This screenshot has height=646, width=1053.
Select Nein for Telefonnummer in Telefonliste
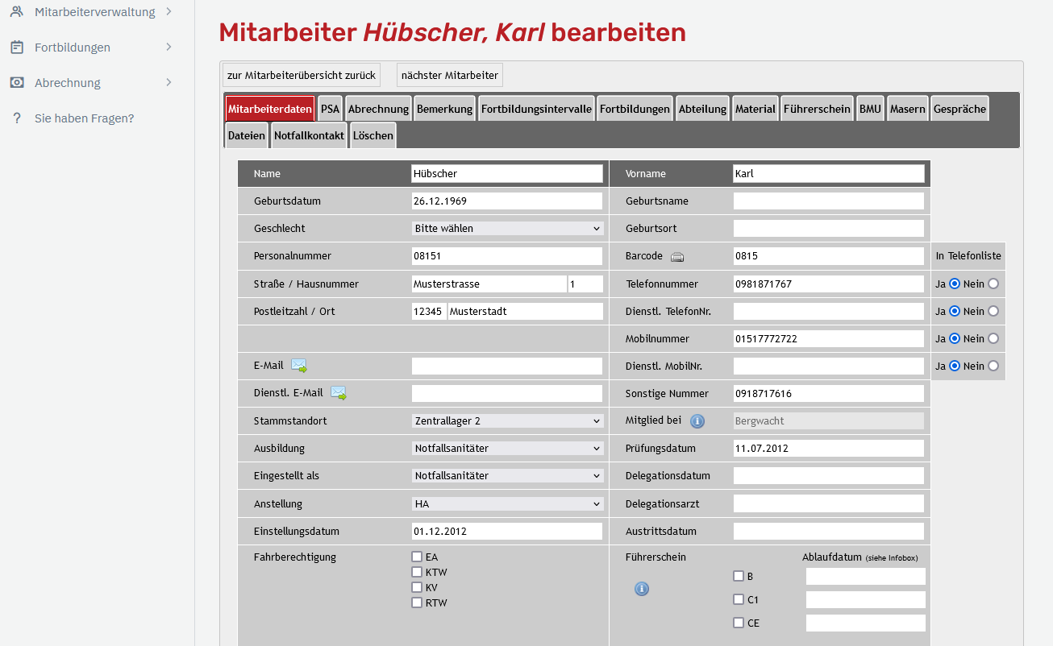[x=993, y=284]
